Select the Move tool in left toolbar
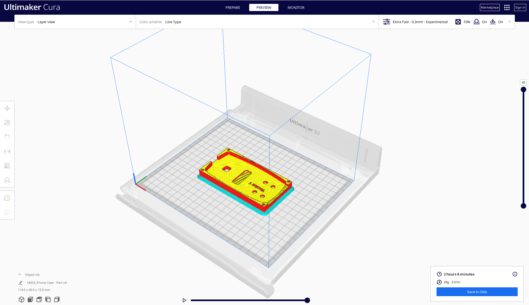Viewport: 529px width, 305px height. pyautogui.click(x=7, y=108)
